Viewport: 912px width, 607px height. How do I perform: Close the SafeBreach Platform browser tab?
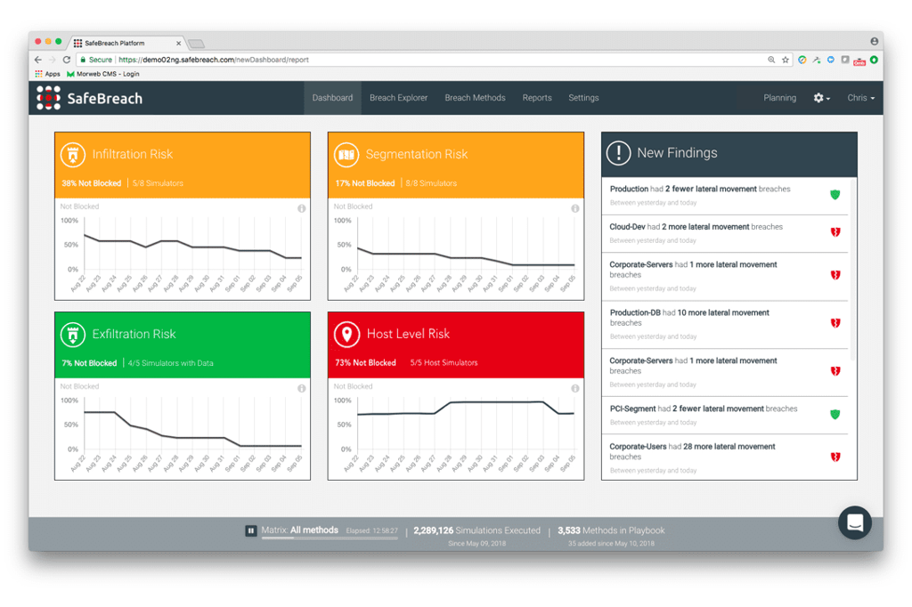point(178,43)
